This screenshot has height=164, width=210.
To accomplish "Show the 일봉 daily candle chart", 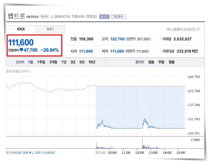I will 151,62.
